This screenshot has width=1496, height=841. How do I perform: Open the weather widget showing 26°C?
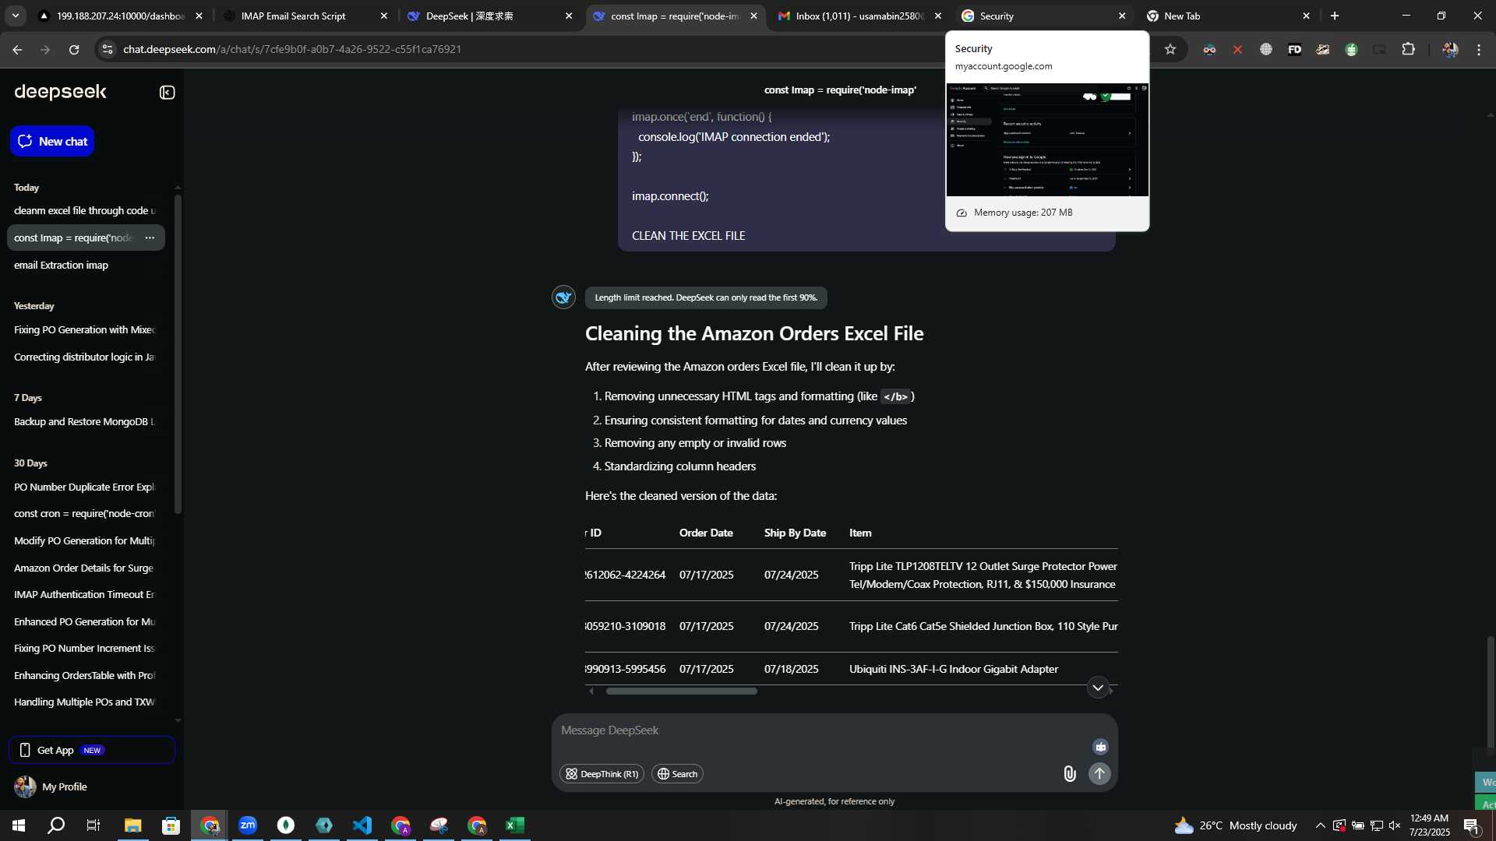(1236, 825)
